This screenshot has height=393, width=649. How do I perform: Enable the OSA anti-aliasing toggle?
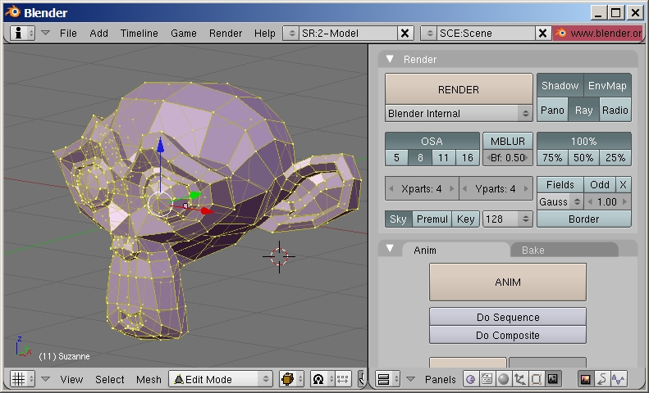432,141
